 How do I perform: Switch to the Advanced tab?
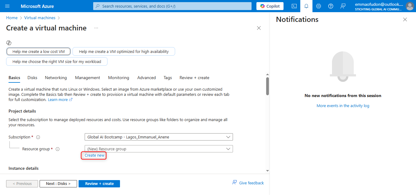pos(146,78)
